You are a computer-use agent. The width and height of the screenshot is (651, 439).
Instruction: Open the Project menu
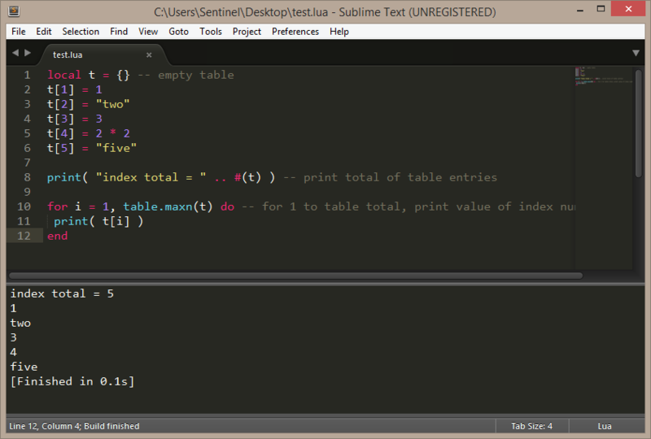click(247, 32)
